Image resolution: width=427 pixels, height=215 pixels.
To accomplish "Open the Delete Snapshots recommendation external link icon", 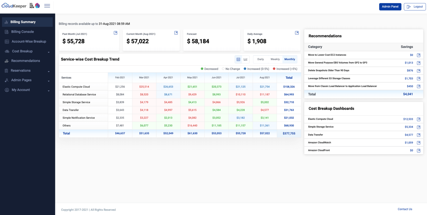I will point(418,70).
